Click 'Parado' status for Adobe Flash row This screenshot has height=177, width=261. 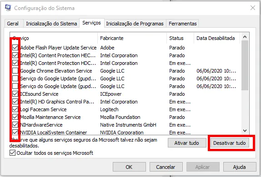click(177, 48)
